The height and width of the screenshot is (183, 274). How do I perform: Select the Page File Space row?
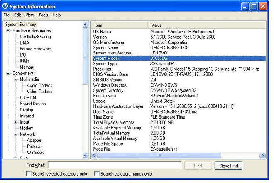(x=179, y=144)
